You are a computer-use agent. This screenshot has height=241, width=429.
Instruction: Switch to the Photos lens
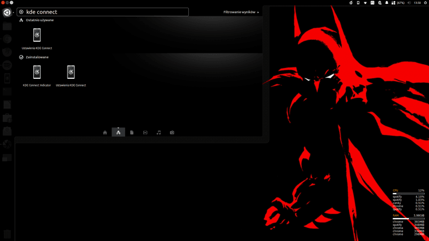(172, 133)
